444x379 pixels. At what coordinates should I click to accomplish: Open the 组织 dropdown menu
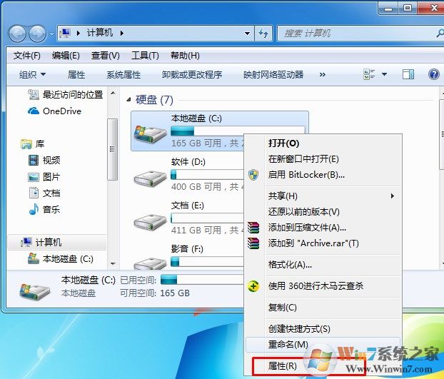click(x=32, y=75)
